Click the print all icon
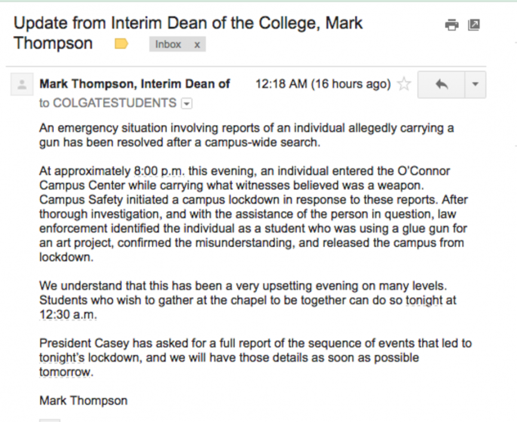This screenshot has width=517, height=422. (x=452, y=25)
